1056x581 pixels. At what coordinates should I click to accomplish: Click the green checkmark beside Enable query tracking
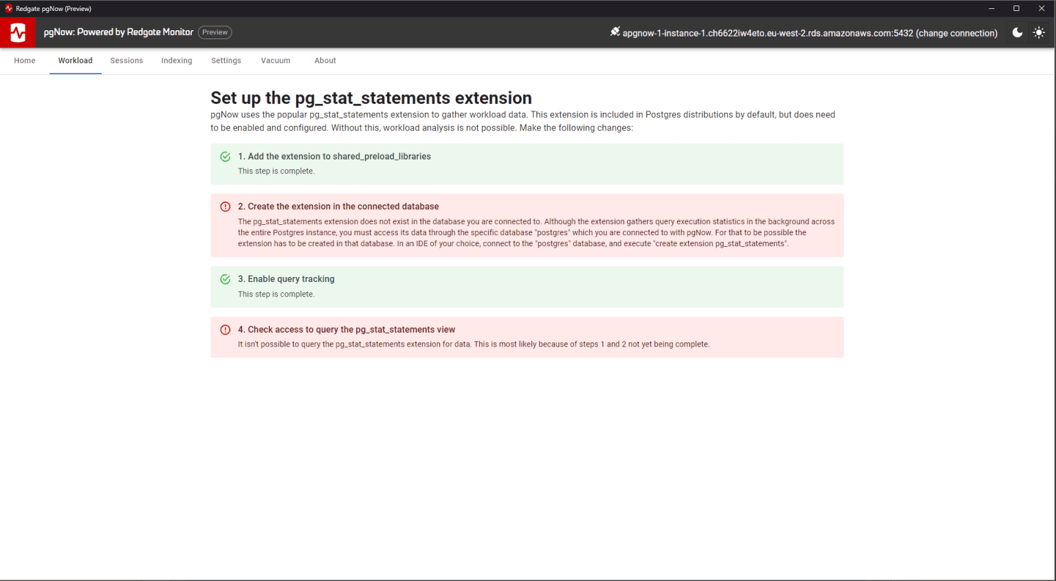click(225, 279)
